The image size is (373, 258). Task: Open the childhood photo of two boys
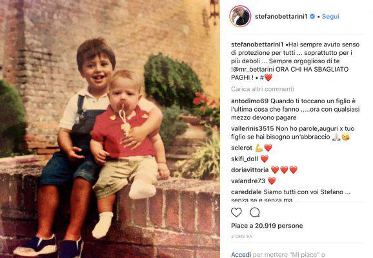pyautogui.click(x=110, y=129)
